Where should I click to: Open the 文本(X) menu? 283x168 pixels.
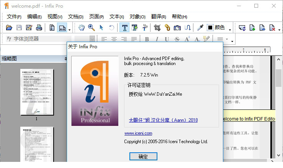coord(116,16)
